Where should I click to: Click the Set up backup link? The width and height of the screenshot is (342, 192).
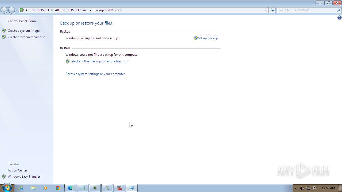tap(208, 38)
